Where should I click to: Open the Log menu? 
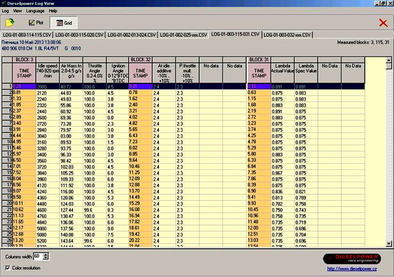(x=5, y=10)
